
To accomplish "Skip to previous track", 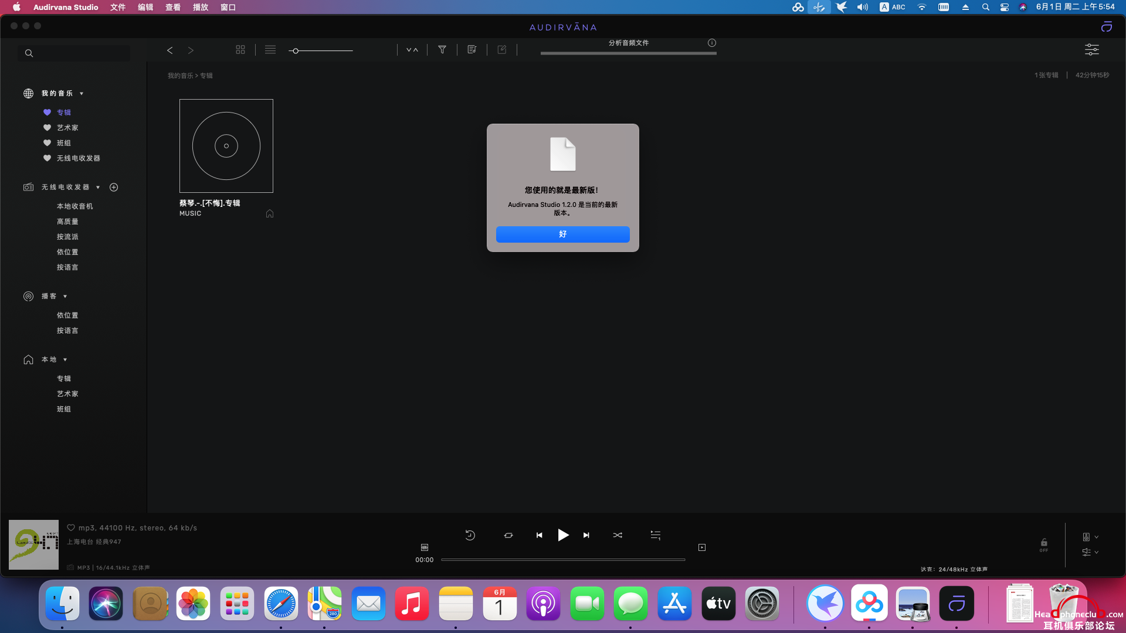I will click(x=540, y=535).
